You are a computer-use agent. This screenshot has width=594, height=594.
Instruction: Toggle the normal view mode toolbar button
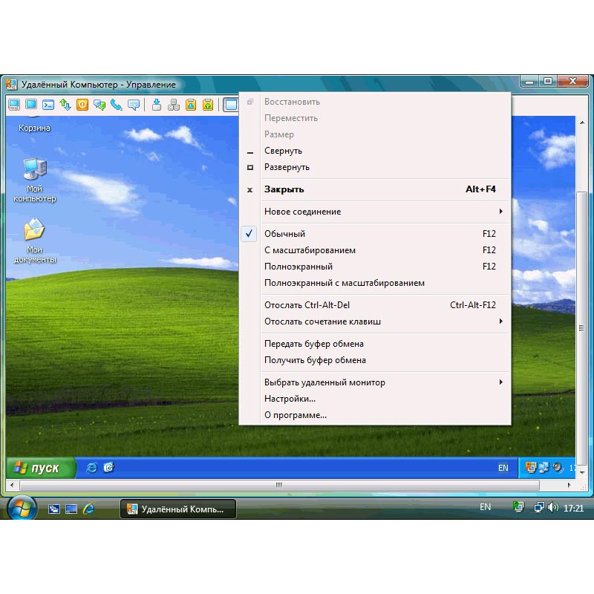tap(230, 105)
